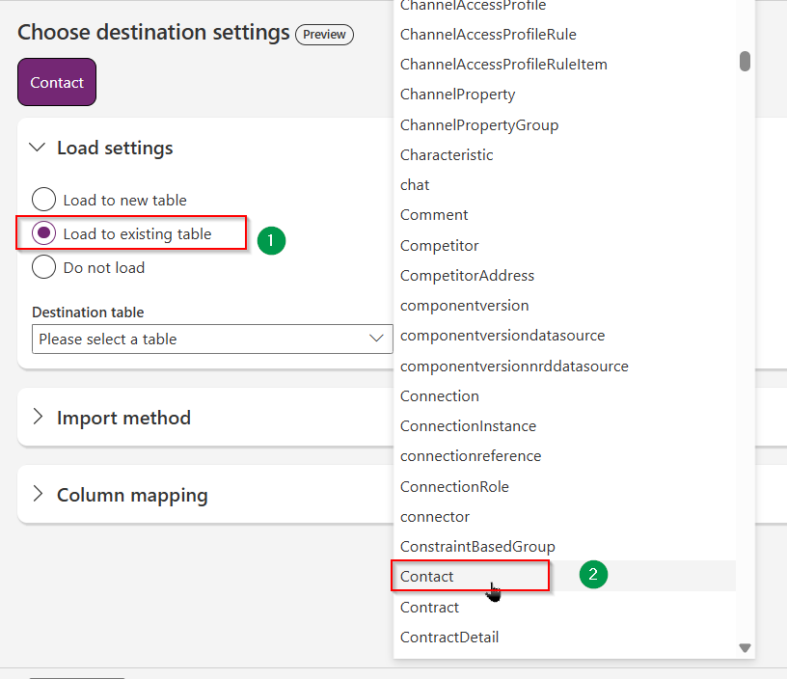Grab the dropdown list scrollbar thumb

745,61
